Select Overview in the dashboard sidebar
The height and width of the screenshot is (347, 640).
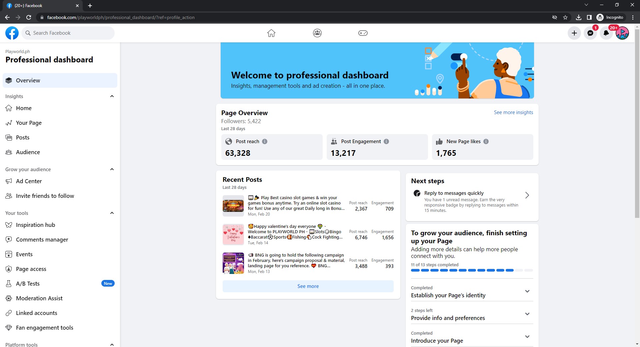60,80
